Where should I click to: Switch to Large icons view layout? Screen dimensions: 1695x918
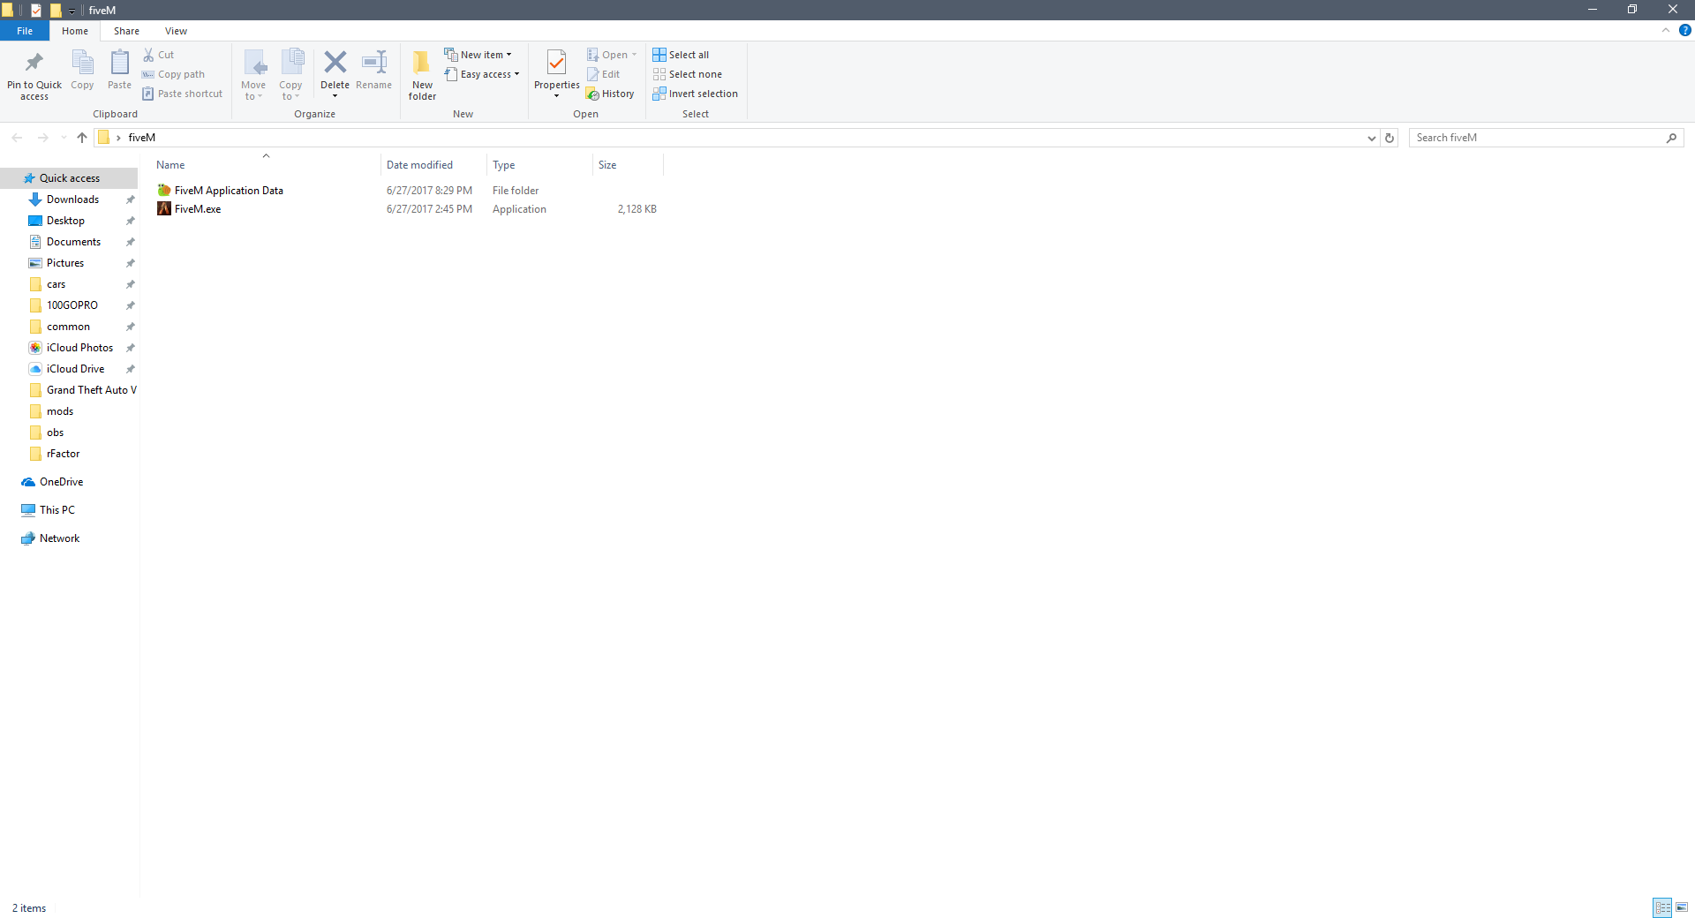pos(1682,907)
